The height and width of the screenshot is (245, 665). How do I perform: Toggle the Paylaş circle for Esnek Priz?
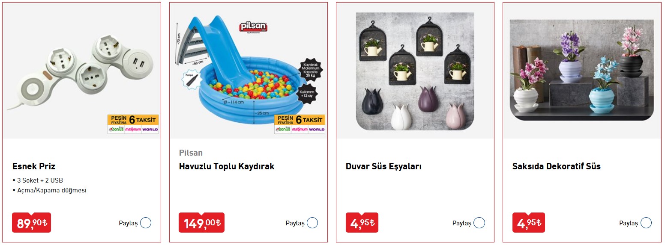pyautogui.click(x=146, y=223)
